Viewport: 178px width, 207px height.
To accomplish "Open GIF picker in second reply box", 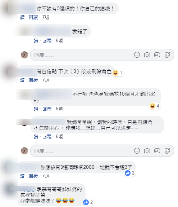I will [x=157, y=151].
